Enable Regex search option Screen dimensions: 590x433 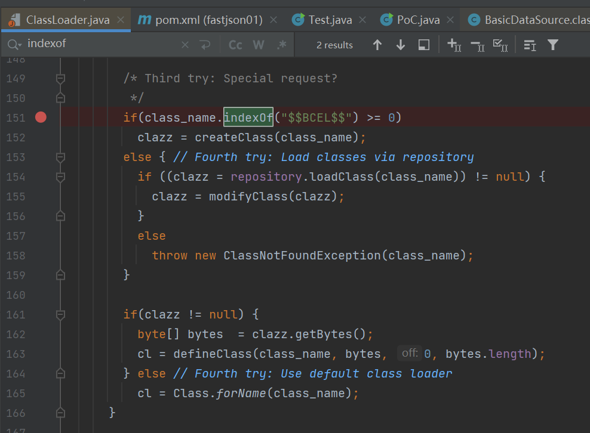pos(281,45)
